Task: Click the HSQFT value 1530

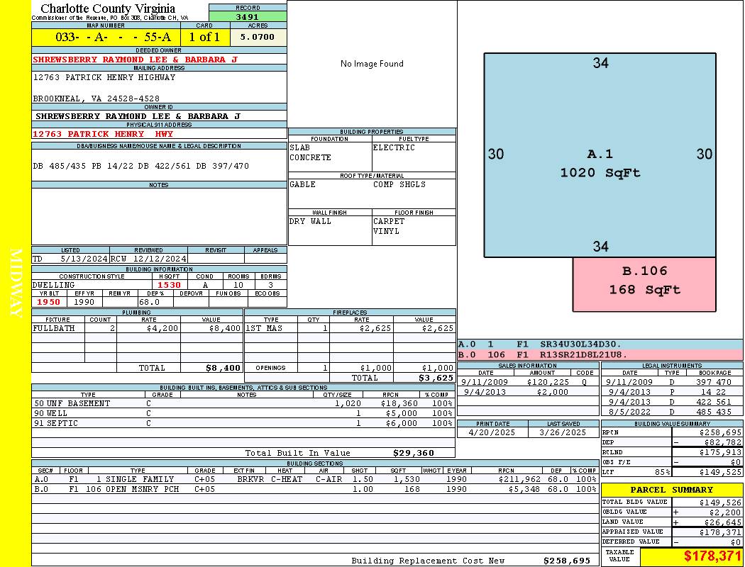Action: tap(169, 285)
